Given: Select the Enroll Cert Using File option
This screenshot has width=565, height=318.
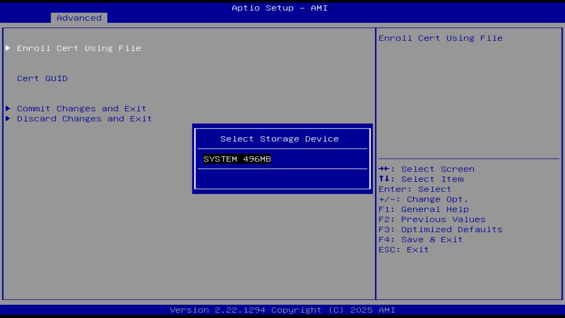Looking at the screenshot, I should [x=79, y=48].
